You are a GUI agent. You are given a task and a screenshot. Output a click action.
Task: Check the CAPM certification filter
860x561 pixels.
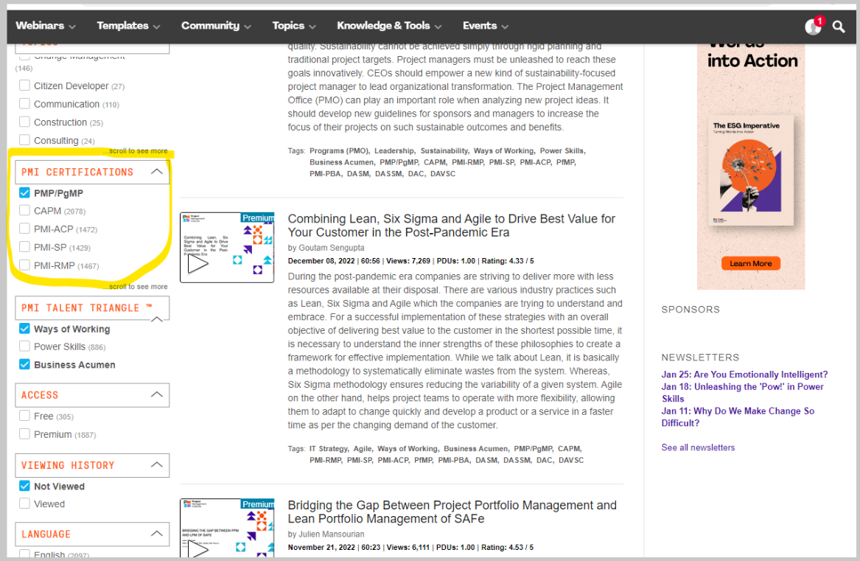coord(24,210)
